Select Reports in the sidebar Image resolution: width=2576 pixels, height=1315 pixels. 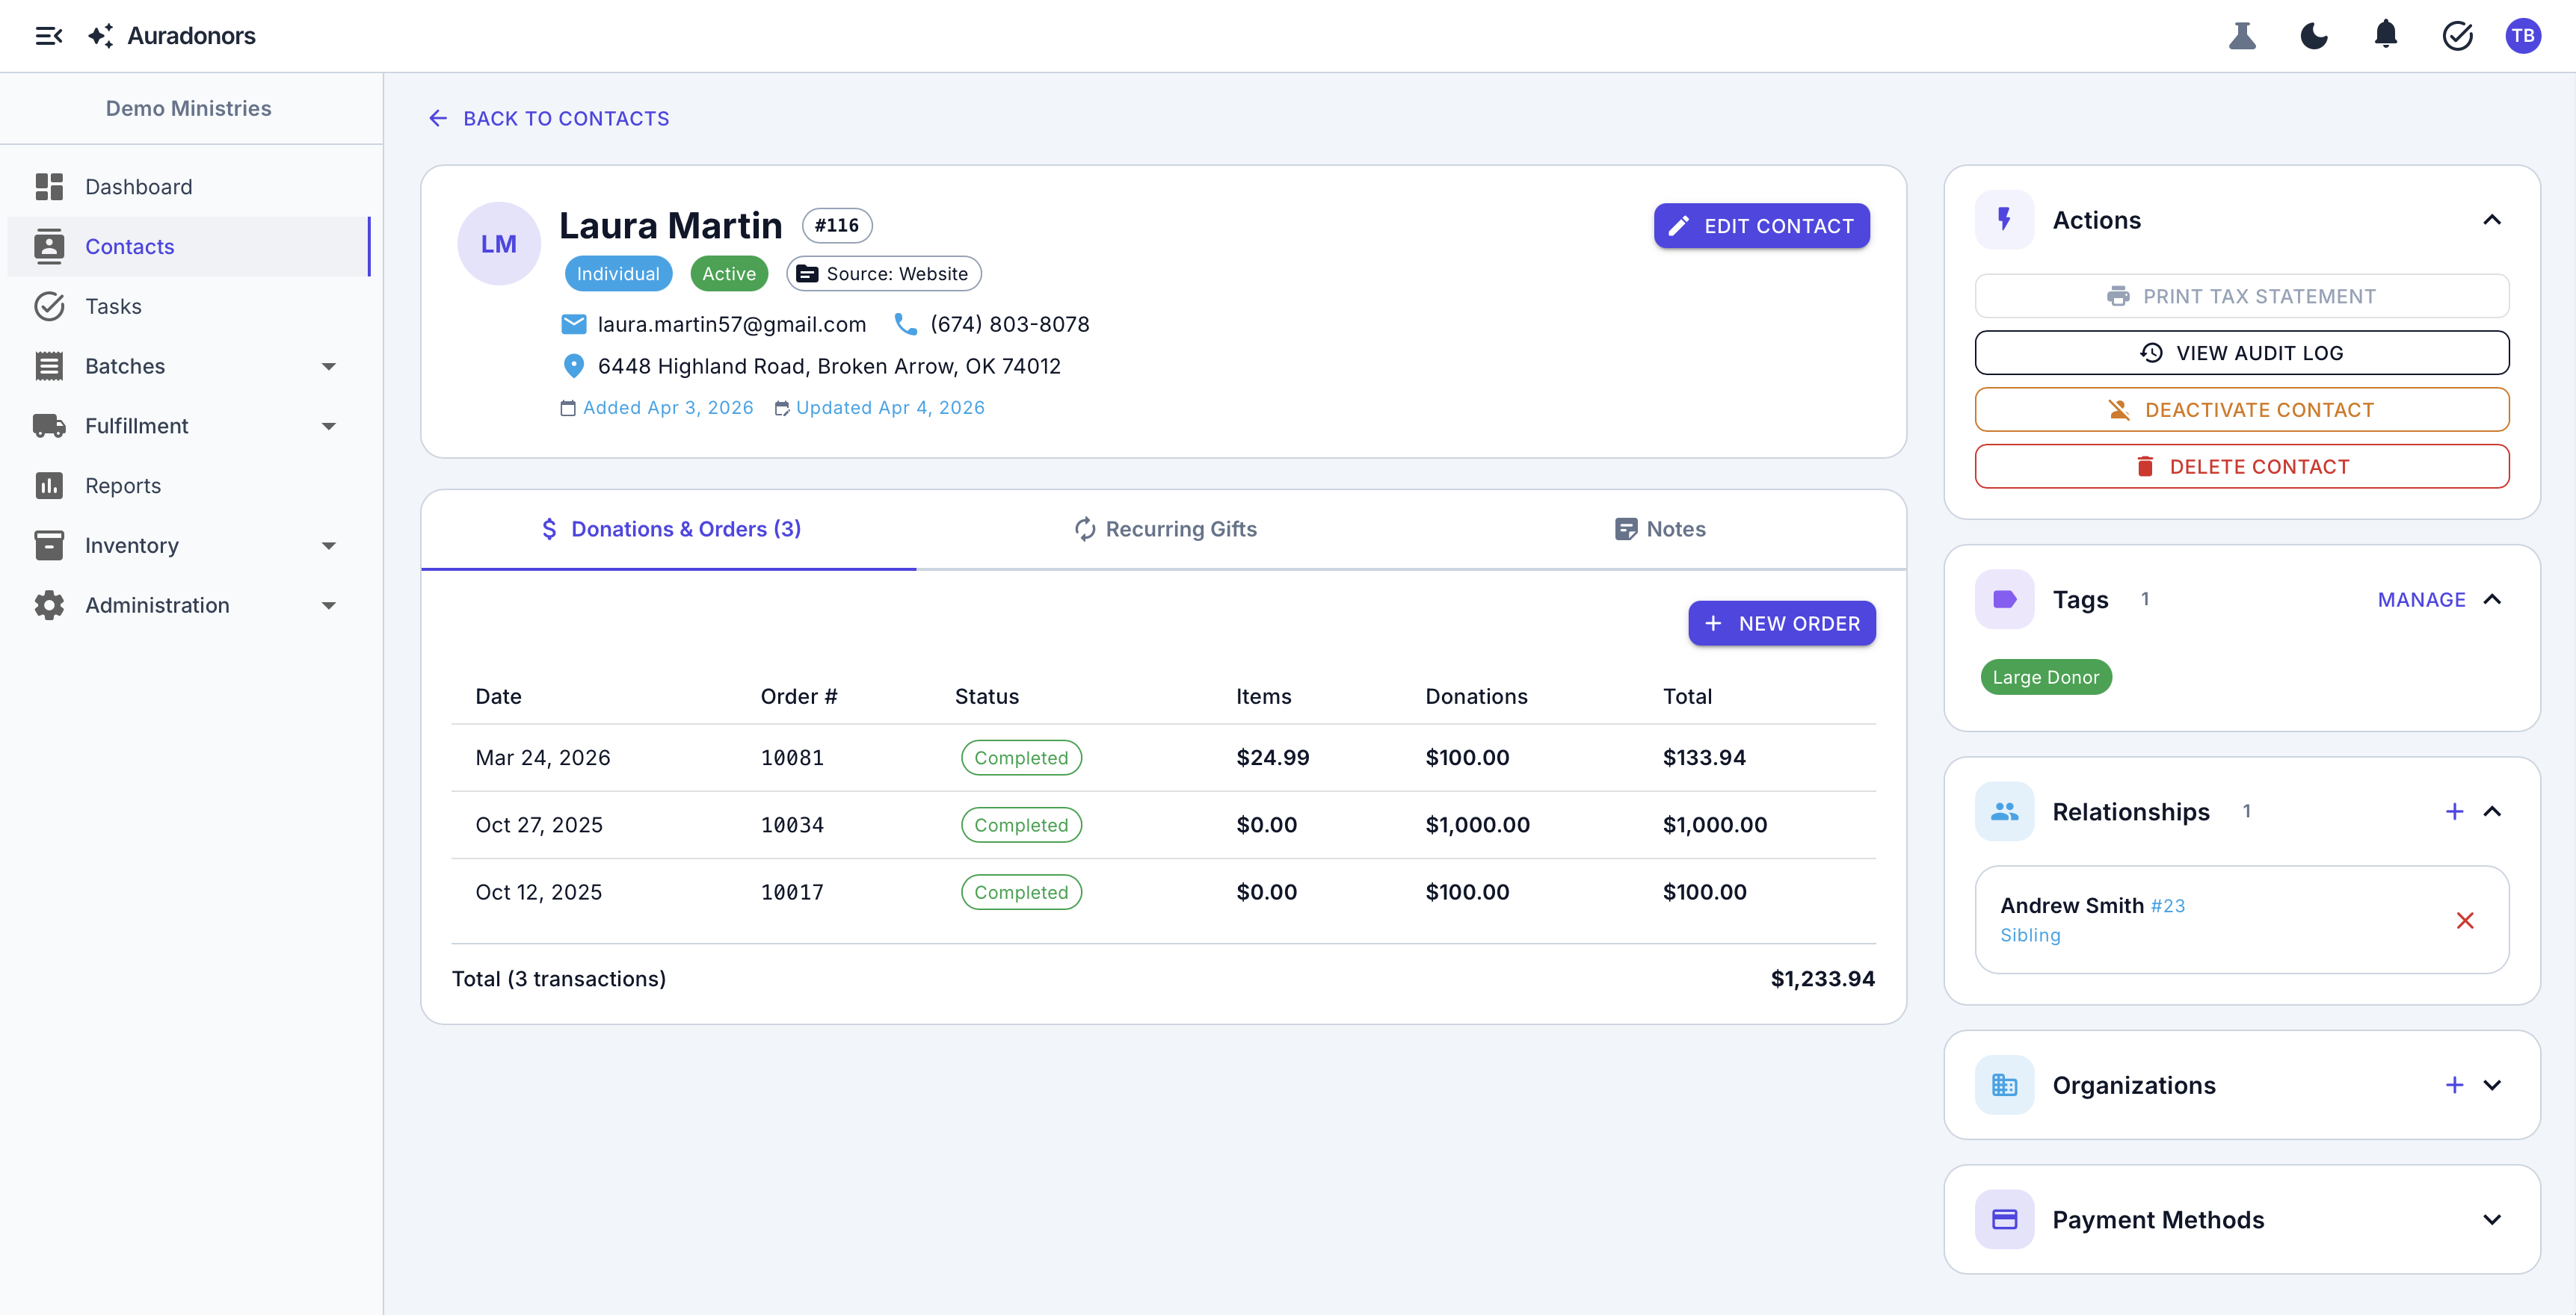pyautogui.click(x=123, y=486)
